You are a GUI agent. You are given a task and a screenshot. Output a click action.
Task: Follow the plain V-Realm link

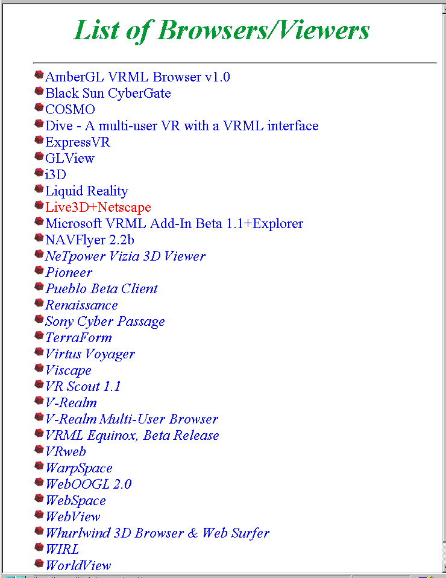[x=71, y=402]
